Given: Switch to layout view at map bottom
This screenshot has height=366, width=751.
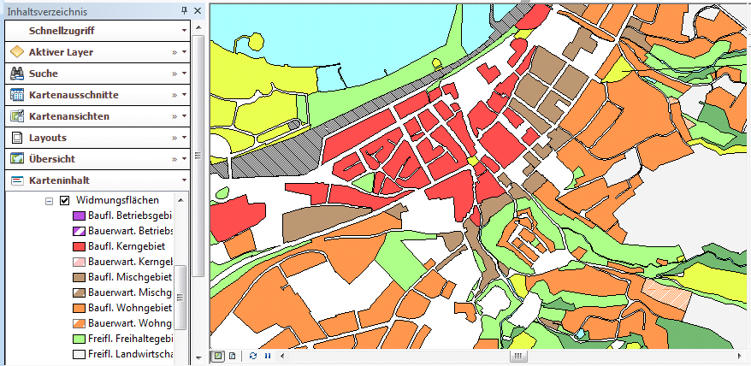Looking at the screenshot, I should [232, 356].
